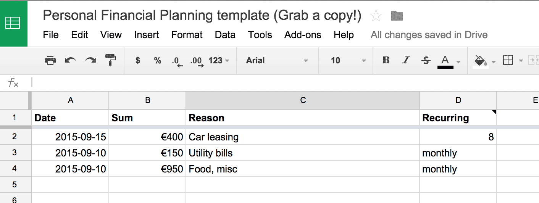Increase decimal places
Screen dimensions: 539x203
[197, 61]
